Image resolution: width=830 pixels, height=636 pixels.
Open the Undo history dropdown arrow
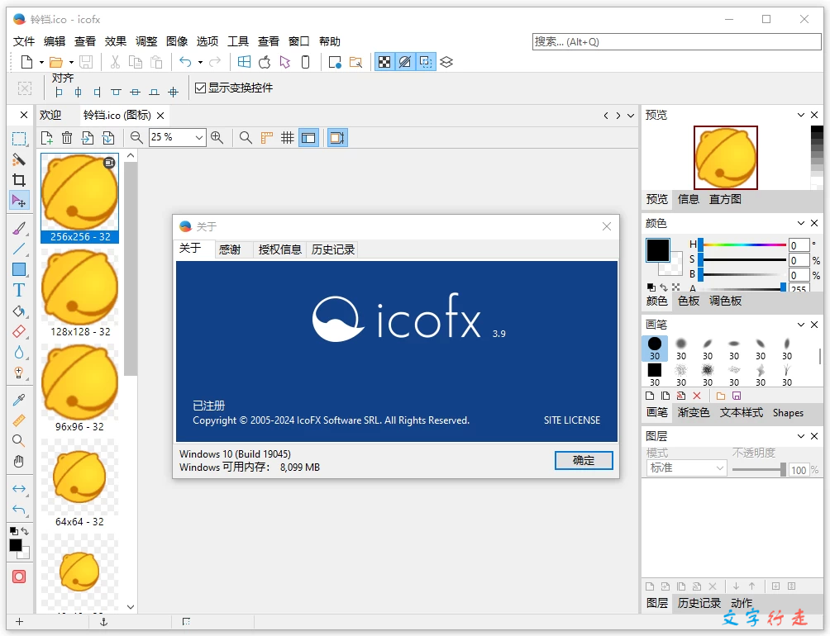(200, 63)
